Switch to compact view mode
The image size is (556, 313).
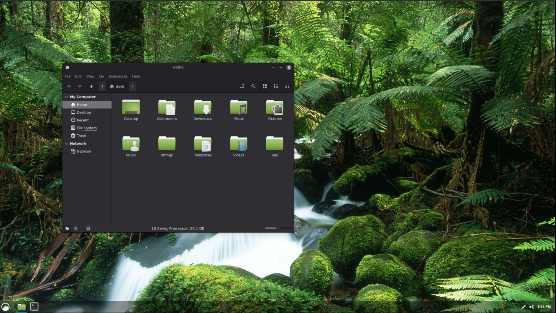[287, 86]
